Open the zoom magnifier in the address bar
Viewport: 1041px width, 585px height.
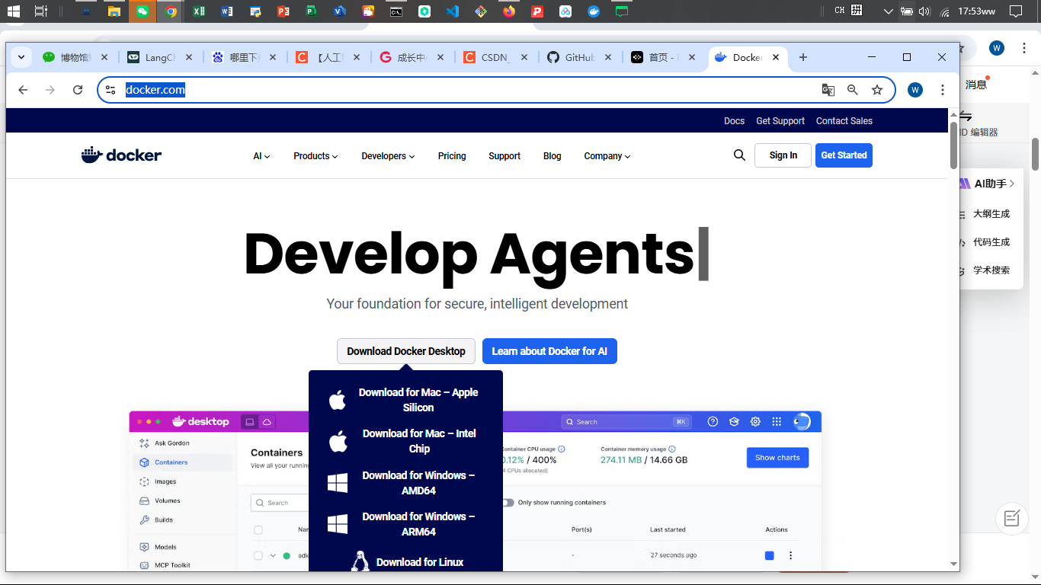click(853, 90)
